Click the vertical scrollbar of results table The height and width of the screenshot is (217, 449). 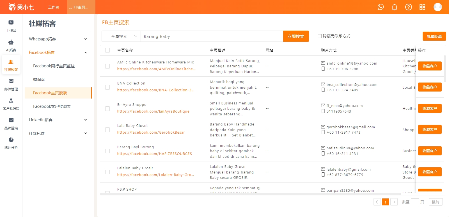(x=445, y=69)
